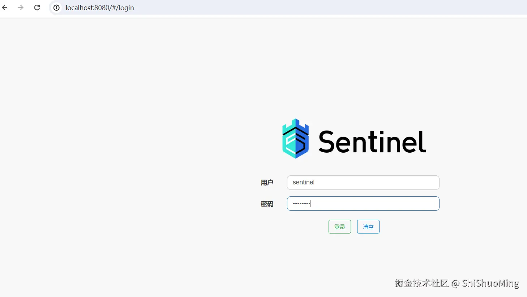Click the 密码 field label
527x297 pixels.
(267, 204)
